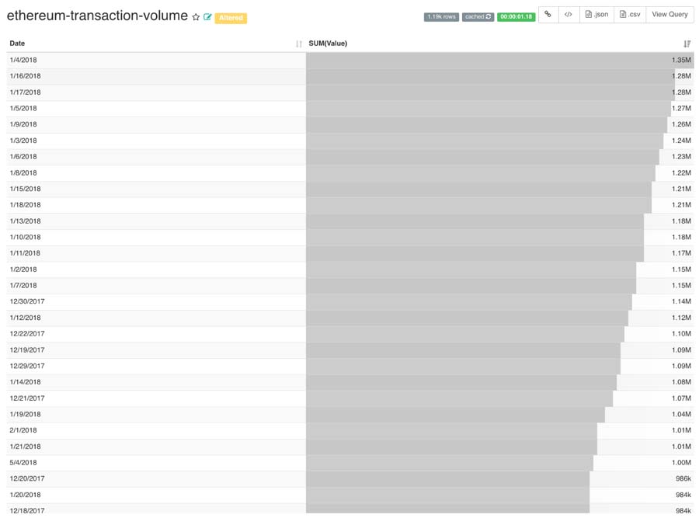This screenshot has width=699, height=525.
Task: Select the 1/6/2018 date cell
Action: pos(156,157)
